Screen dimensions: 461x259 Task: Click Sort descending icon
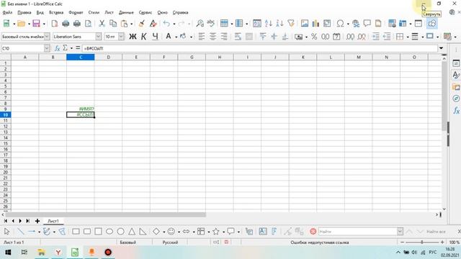pyautogui.click(x=279, y=24)
